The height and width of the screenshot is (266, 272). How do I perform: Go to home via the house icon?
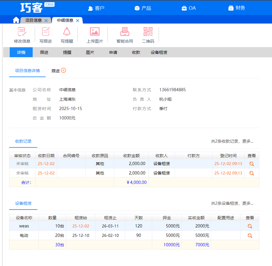[16, 20]
